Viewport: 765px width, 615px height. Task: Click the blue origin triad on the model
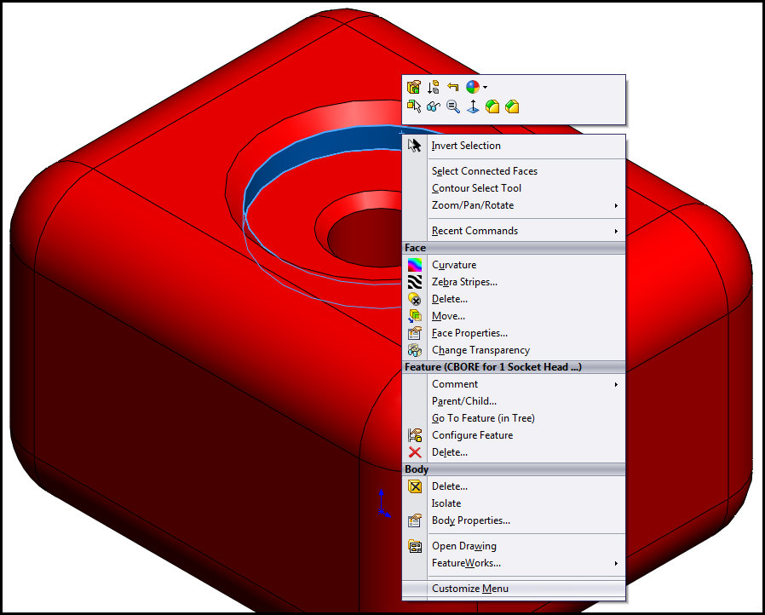[383, 503]
